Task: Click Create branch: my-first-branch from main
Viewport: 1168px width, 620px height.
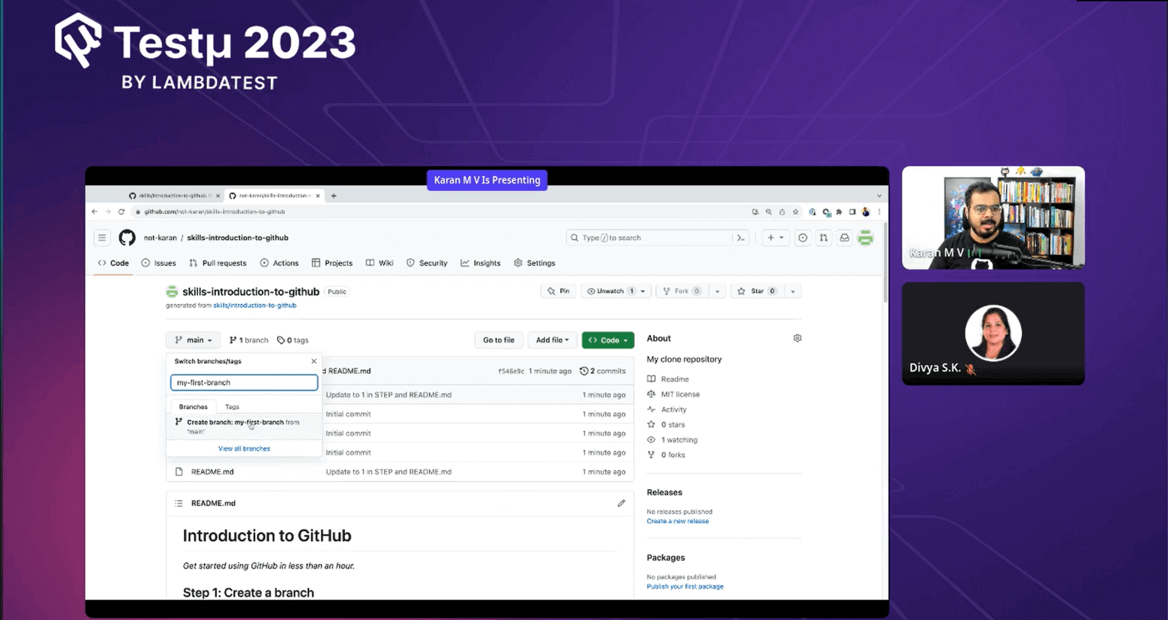Action: click(x=244, y=426)
